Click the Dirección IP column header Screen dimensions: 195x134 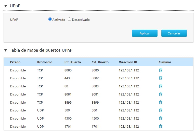click(128, 62)
